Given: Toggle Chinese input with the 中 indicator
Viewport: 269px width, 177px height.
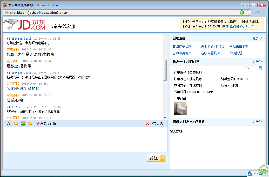Looking at the screenshot, I should pos(256,173).
